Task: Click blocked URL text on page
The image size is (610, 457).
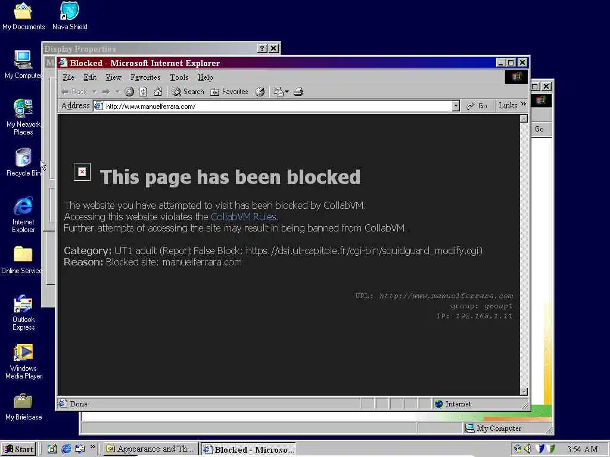Action: [446, 296]
